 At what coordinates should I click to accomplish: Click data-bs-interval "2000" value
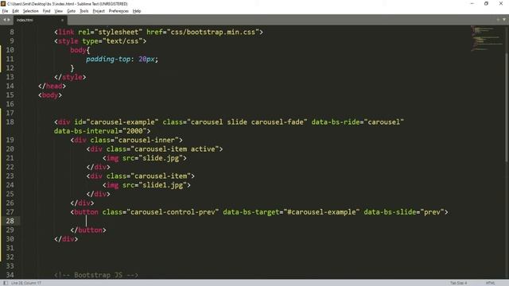pos(134,131)
